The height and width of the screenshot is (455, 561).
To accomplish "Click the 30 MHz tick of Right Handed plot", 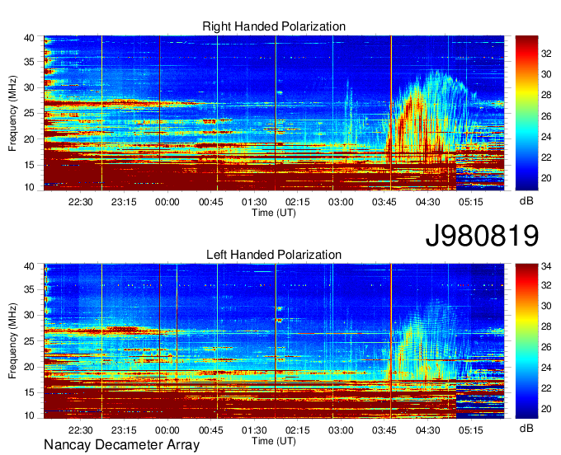I will (29, 87).
